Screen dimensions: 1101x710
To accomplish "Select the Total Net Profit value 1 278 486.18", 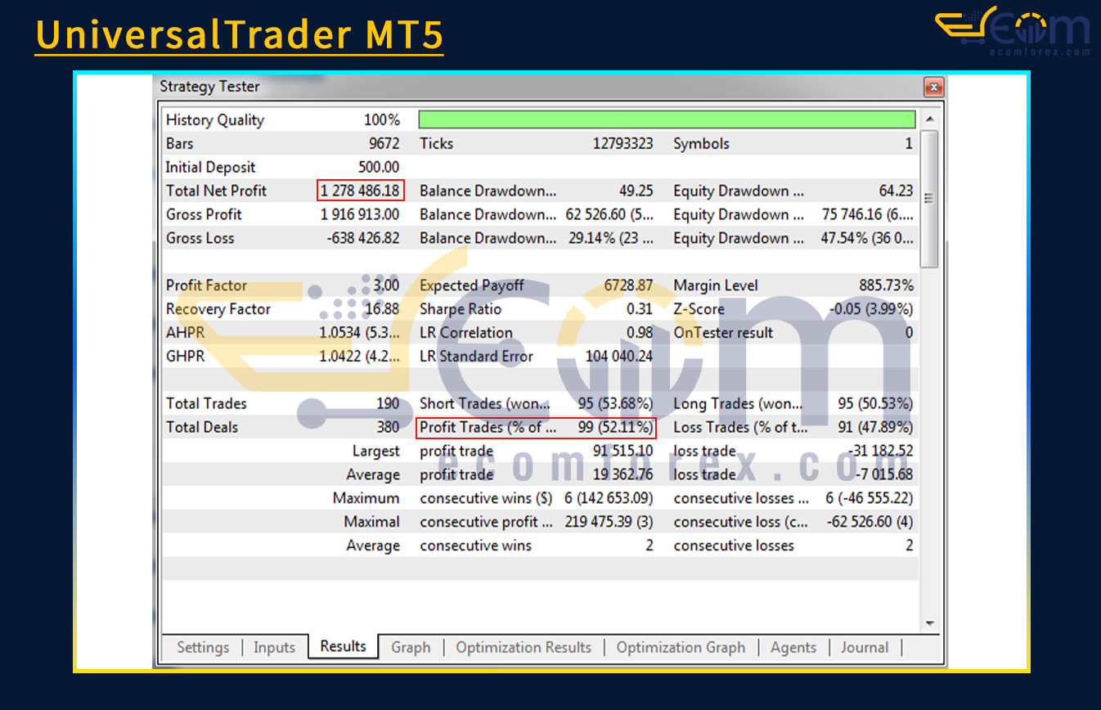I will pyautogui.click(x=361, y=191).
